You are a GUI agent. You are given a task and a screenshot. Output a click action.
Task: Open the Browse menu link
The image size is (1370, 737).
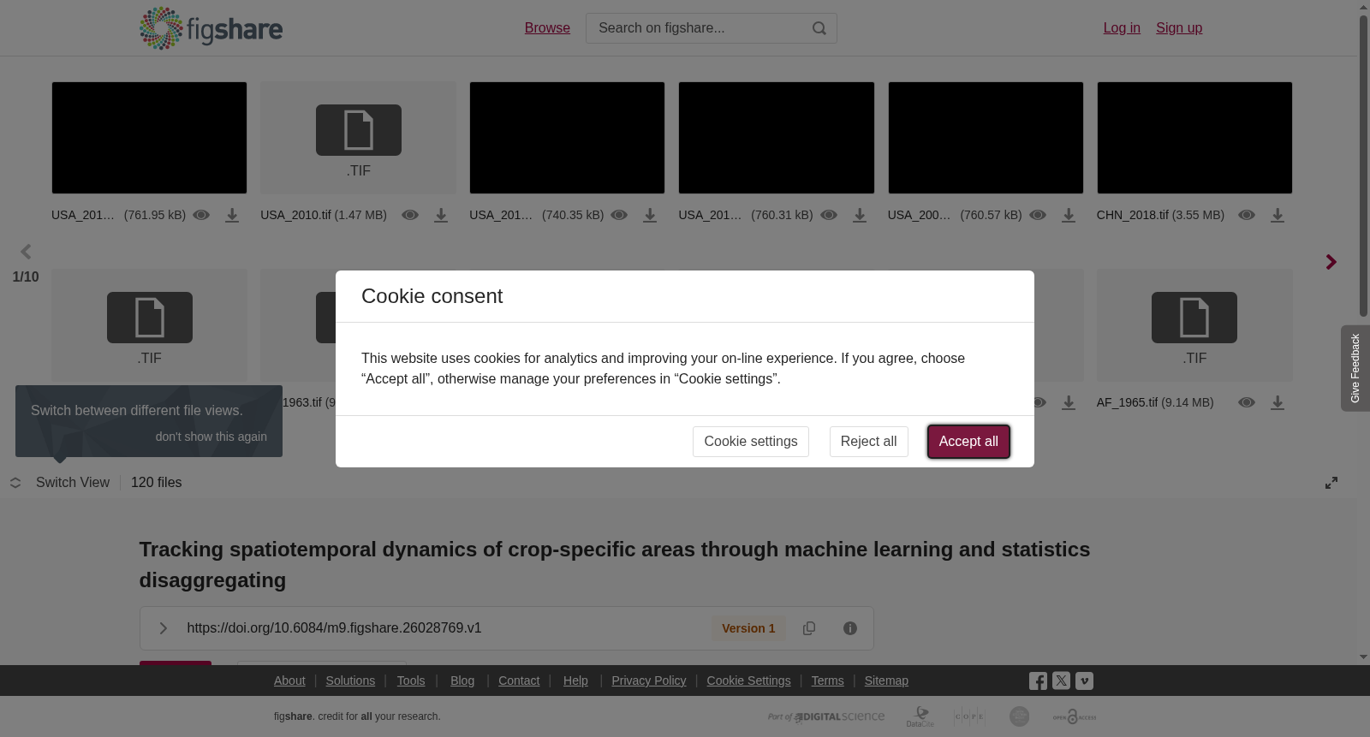[x=547, y=28]
